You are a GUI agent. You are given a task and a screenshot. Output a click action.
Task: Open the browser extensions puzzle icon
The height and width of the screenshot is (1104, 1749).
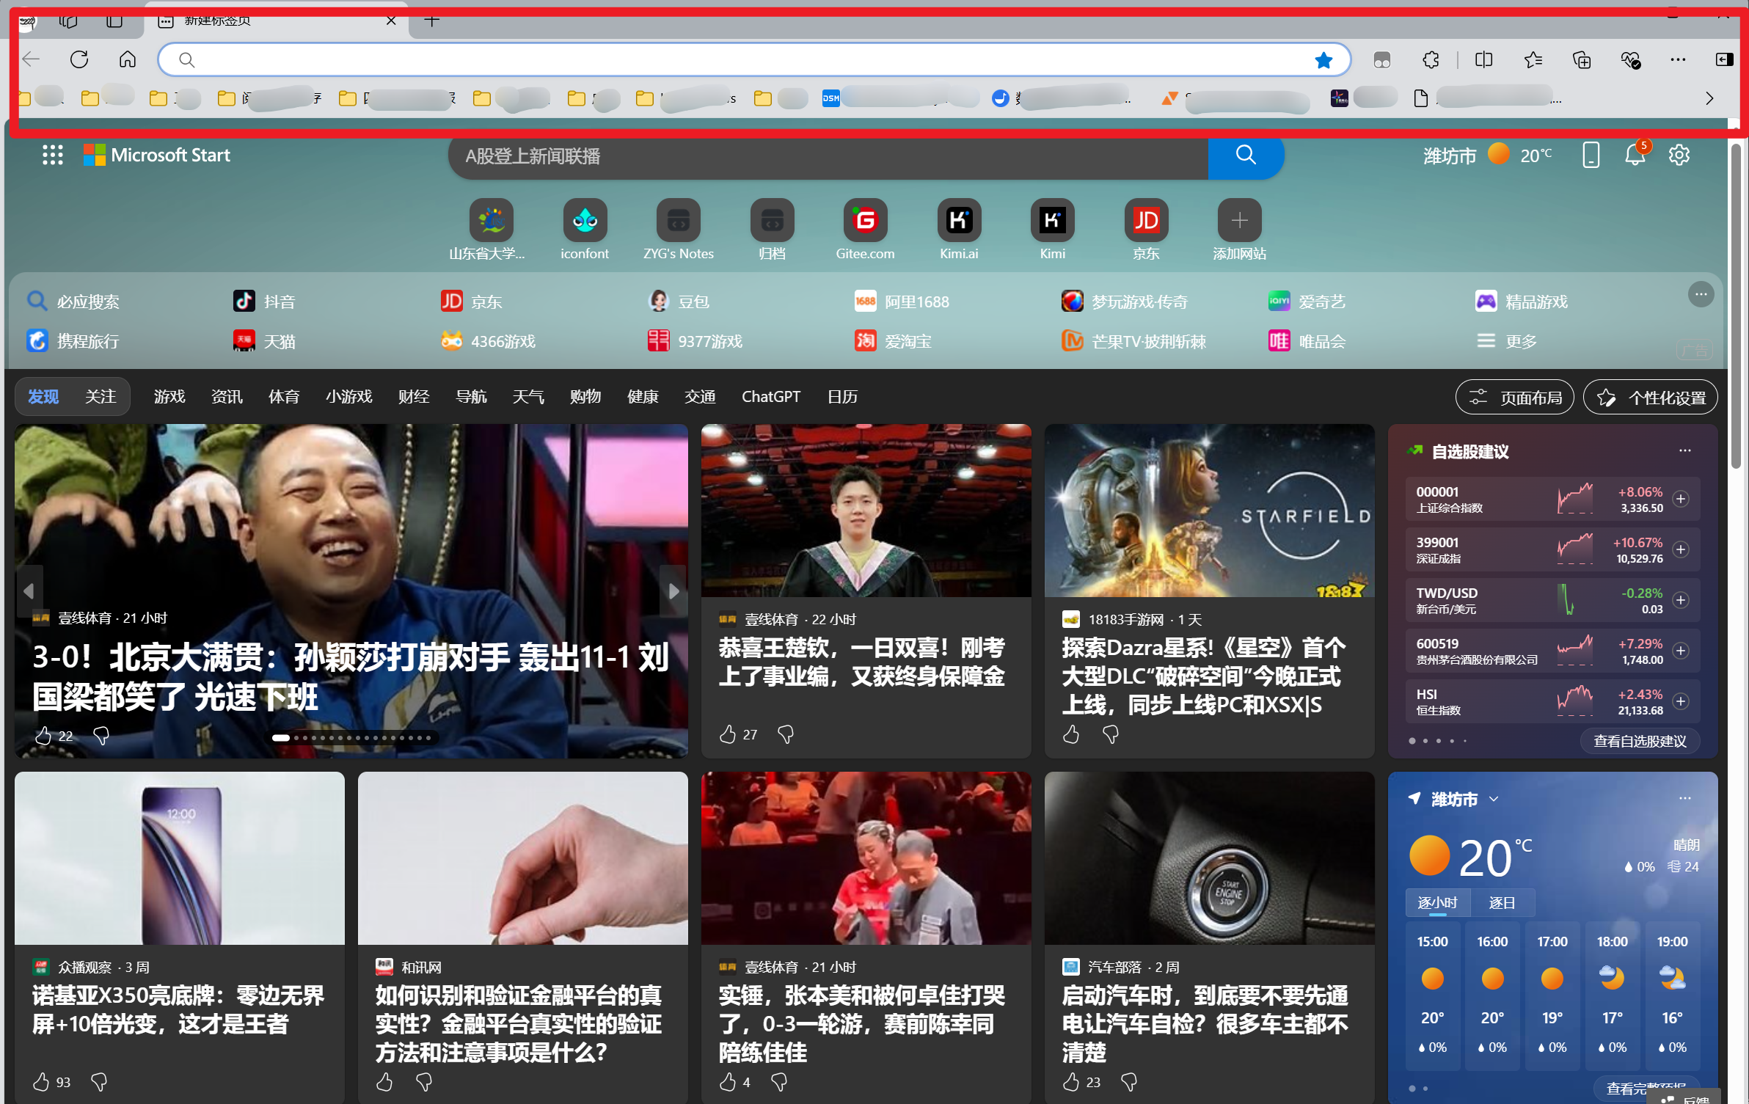[1431, 60]
